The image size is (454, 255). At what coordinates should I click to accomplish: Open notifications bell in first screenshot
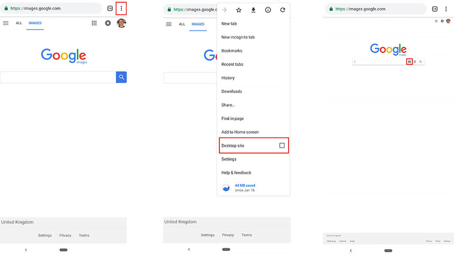click(108, 23)
